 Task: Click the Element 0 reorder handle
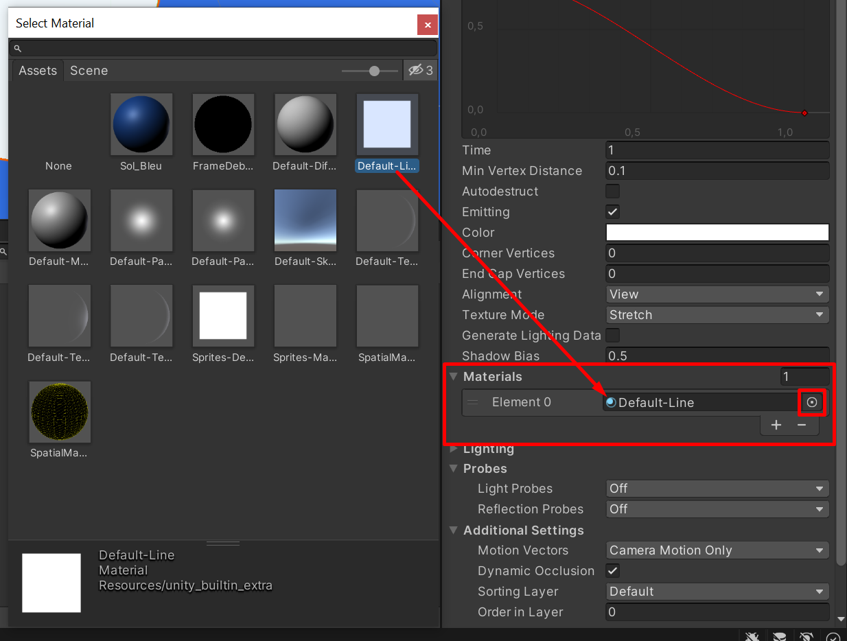pos(473,402)
